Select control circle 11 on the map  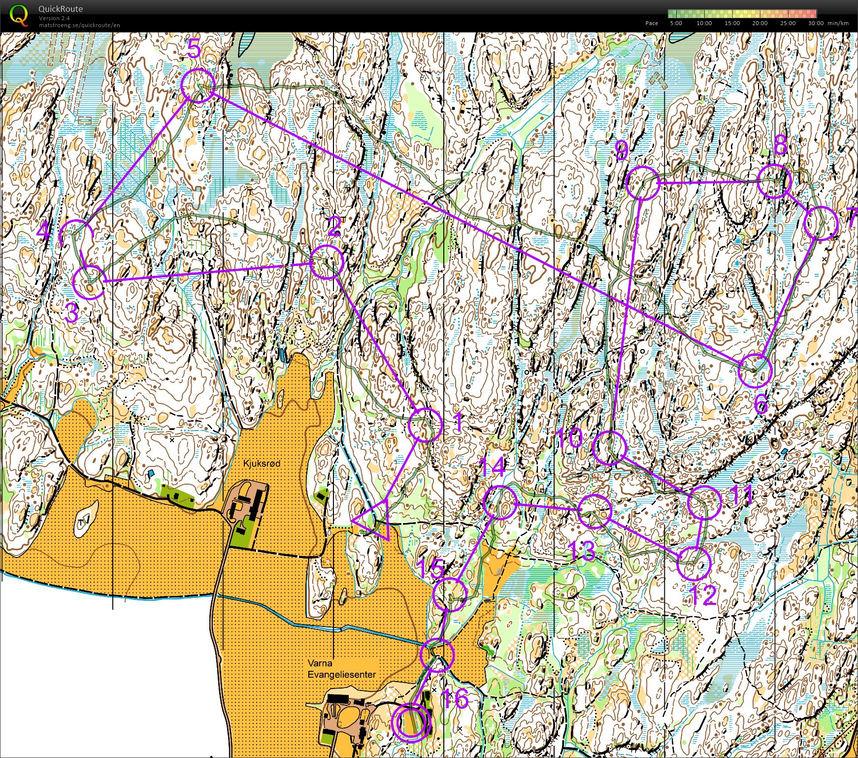tap(704, 503)
